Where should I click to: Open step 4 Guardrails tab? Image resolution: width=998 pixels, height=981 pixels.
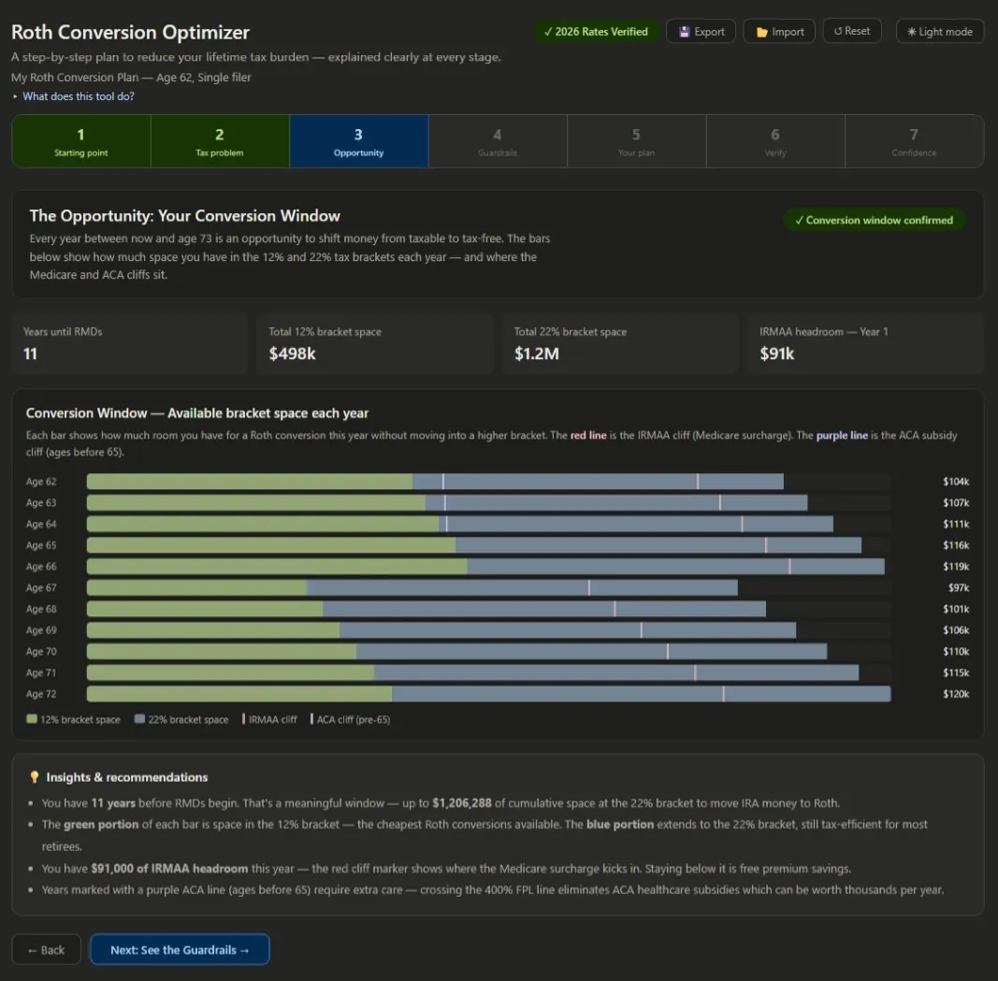tap(497, 141)
